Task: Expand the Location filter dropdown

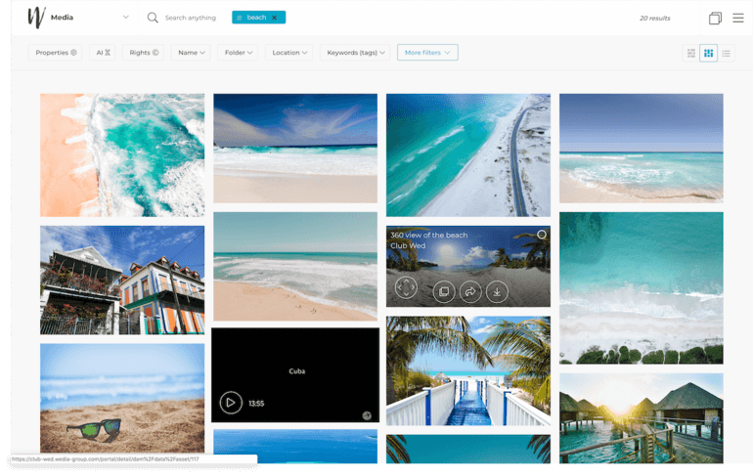Action: (x=289, y=53)
